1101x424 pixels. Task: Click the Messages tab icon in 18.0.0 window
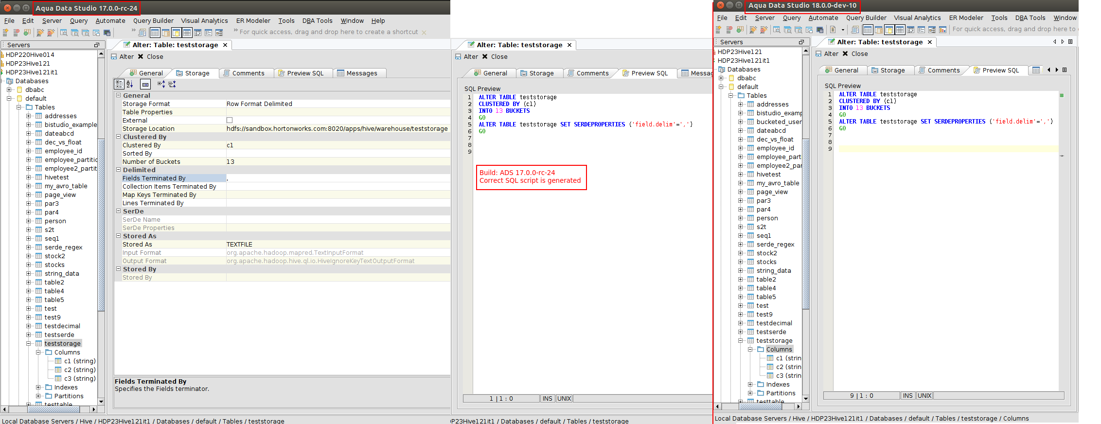tap(1036, 70)
